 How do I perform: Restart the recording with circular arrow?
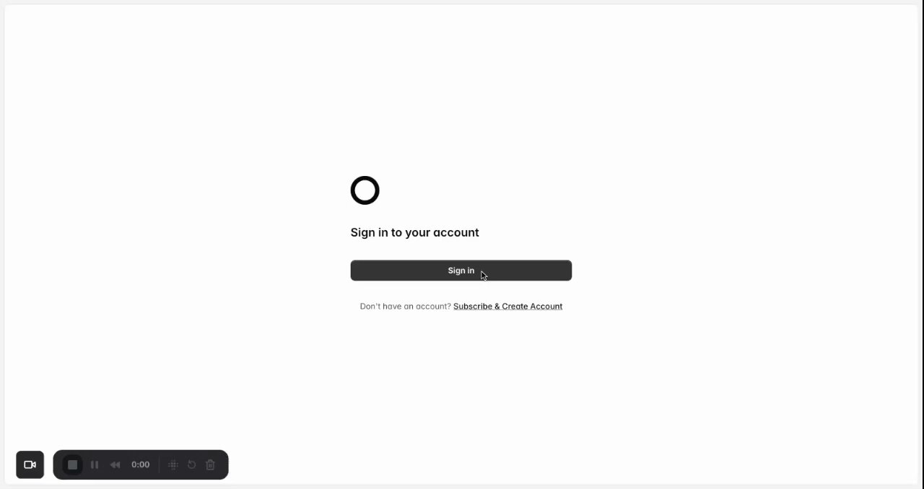pyautogui.click(x=192, y=464)
